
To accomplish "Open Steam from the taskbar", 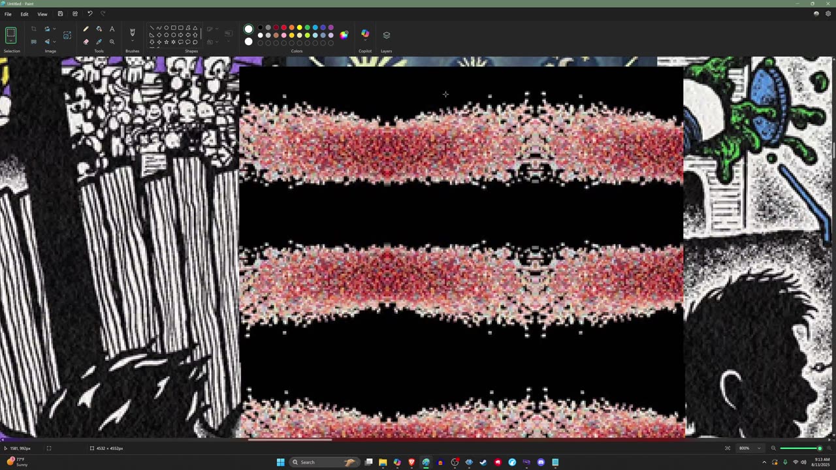I will tap(483, 462).
